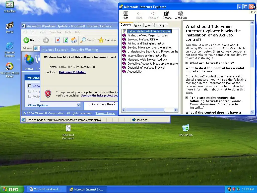Open the Back history dropdown arrow
Screen dimensions: 257x193
pyautogui.click(x=39, y=40)
